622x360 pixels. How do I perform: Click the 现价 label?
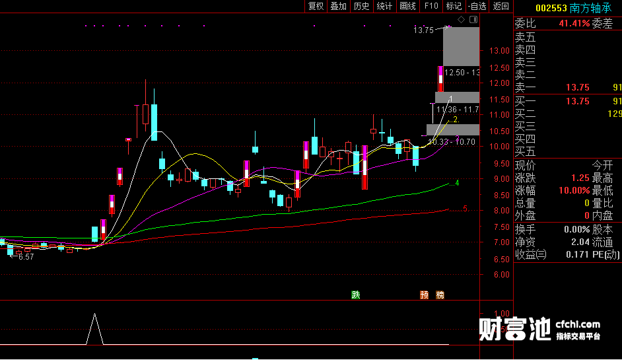point(525,165)
